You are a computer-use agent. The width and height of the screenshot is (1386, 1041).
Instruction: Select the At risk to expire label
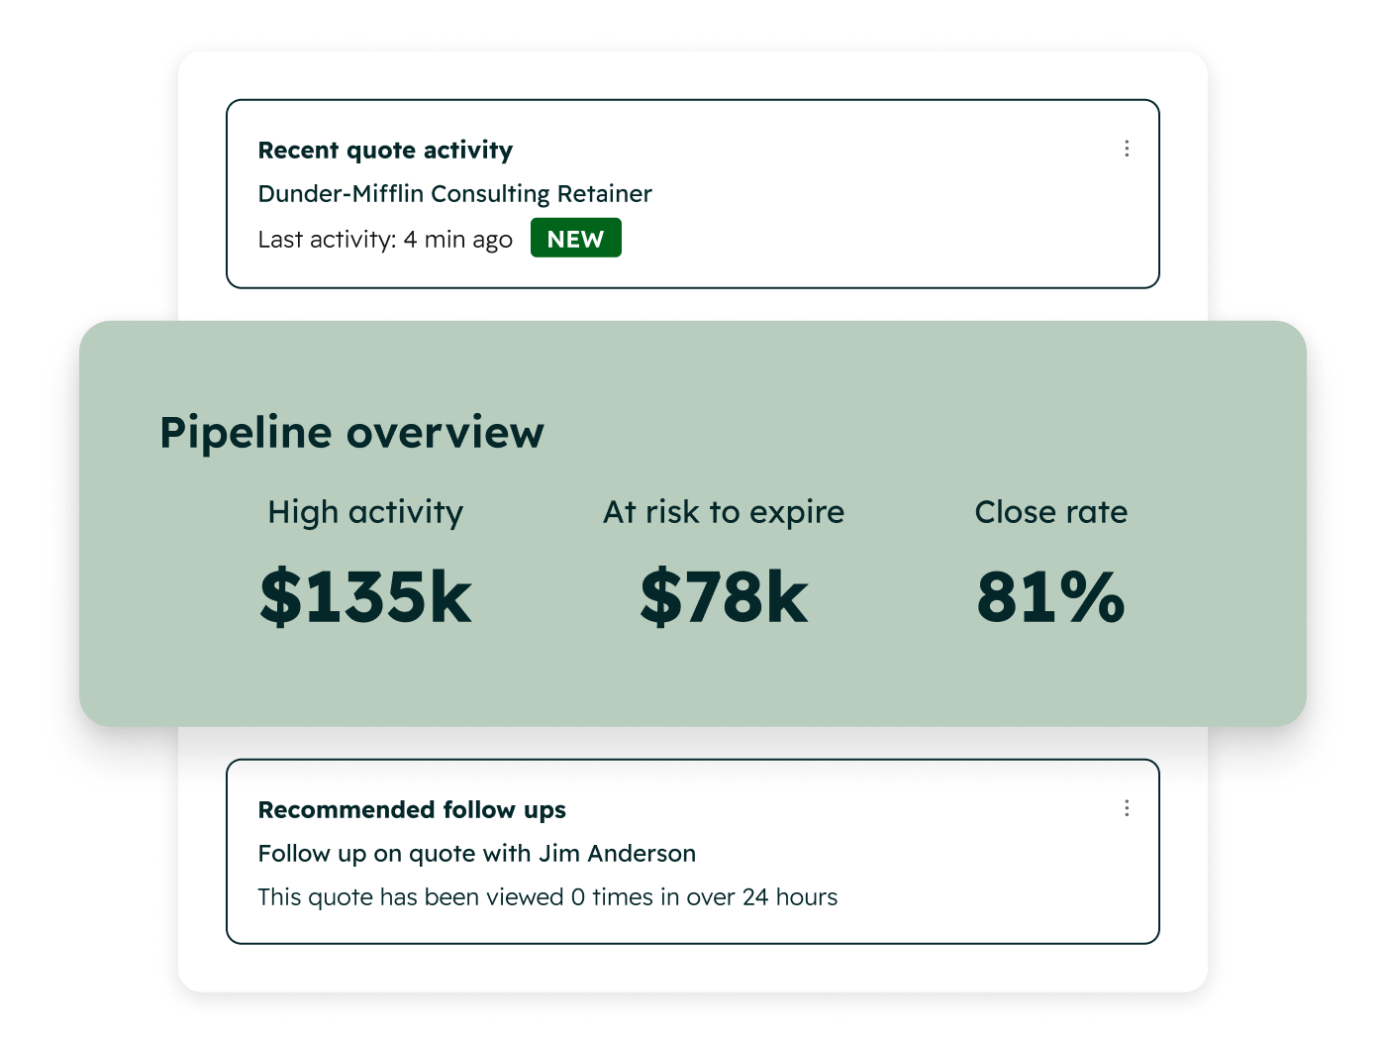[x=724, y=512]
